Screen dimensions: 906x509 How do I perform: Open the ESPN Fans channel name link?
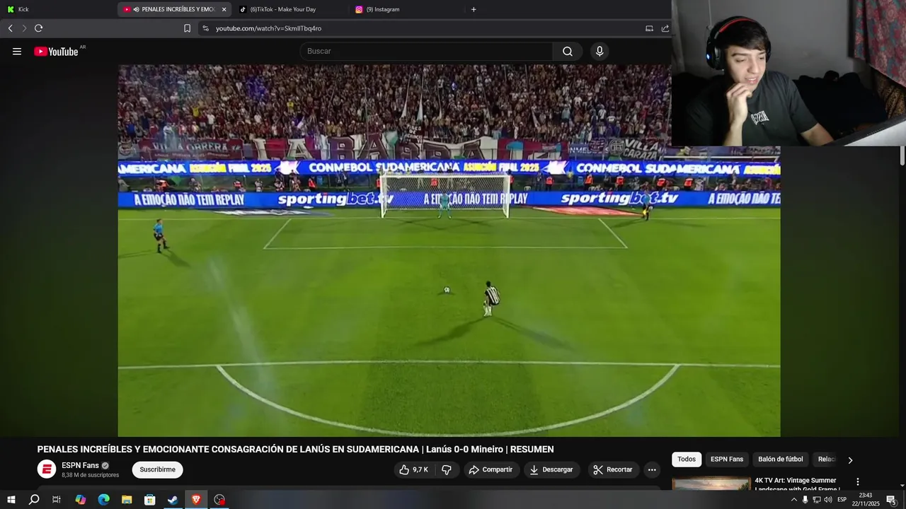pos(80,465)
